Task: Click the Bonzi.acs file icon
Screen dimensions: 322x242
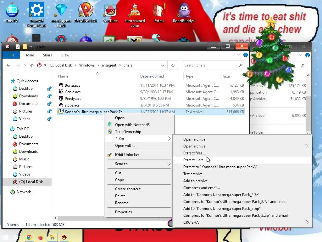Action: point(61,85)
